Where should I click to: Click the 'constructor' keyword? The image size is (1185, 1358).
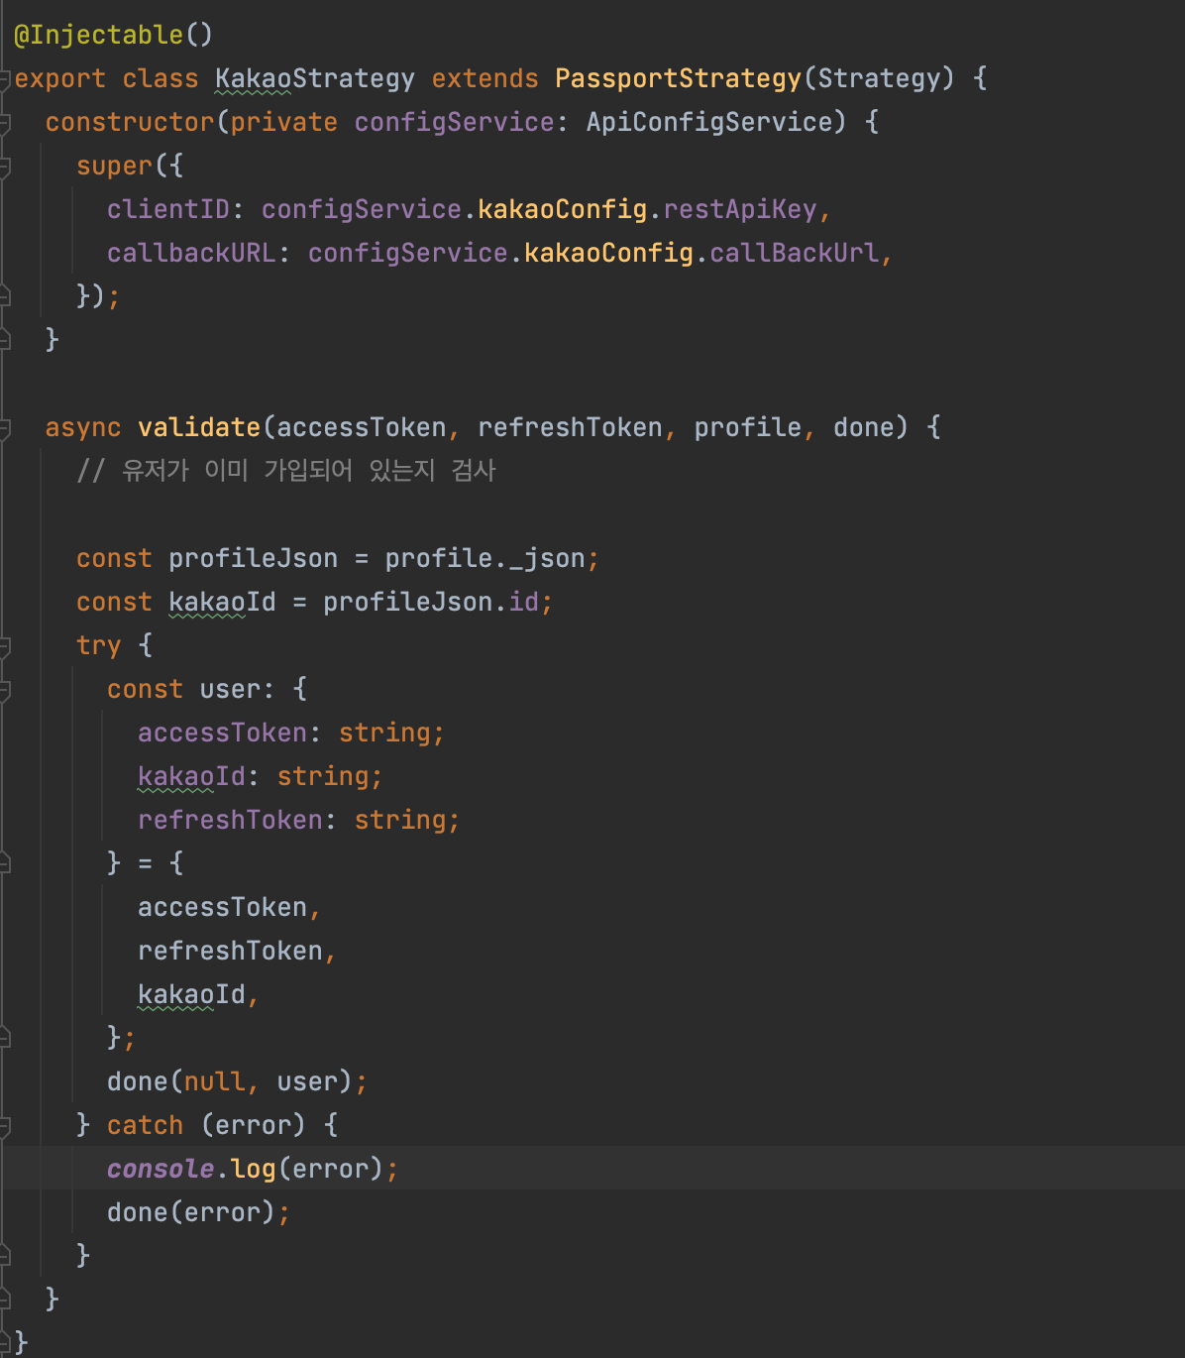coord(130,122)
